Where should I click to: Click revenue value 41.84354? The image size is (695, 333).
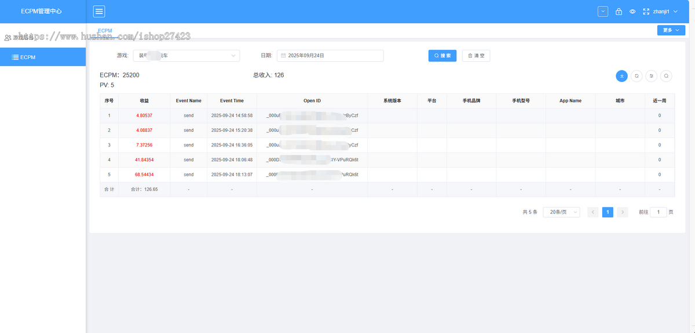144,160
